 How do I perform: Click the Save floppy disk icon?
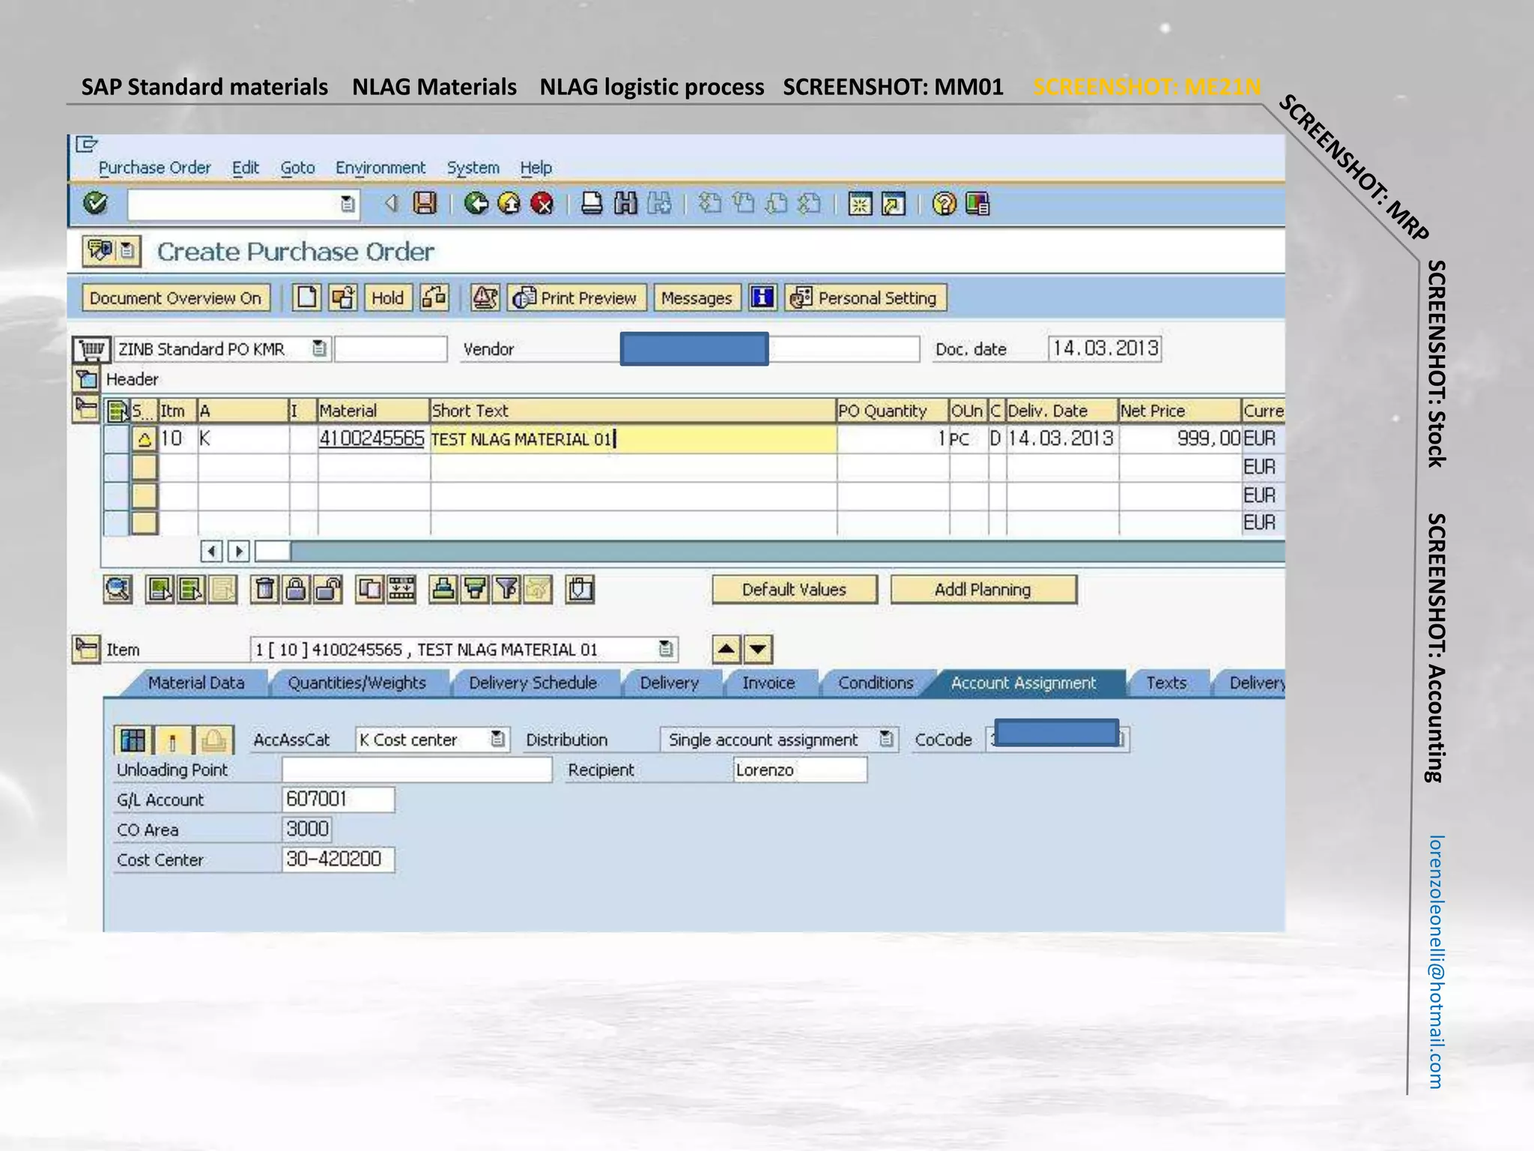click(425, 203)
